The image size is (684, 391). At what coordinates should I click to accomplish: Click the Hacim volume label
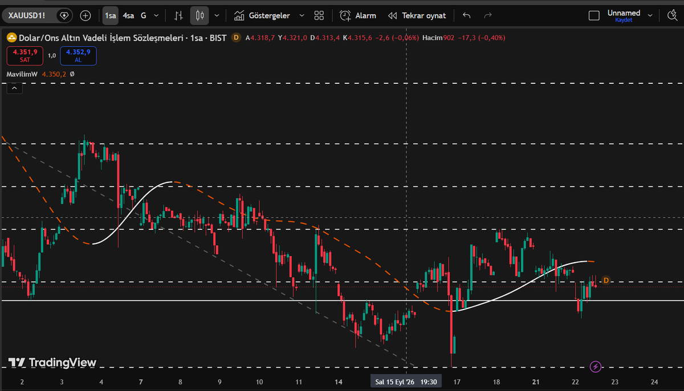click(x=433, y=38)
